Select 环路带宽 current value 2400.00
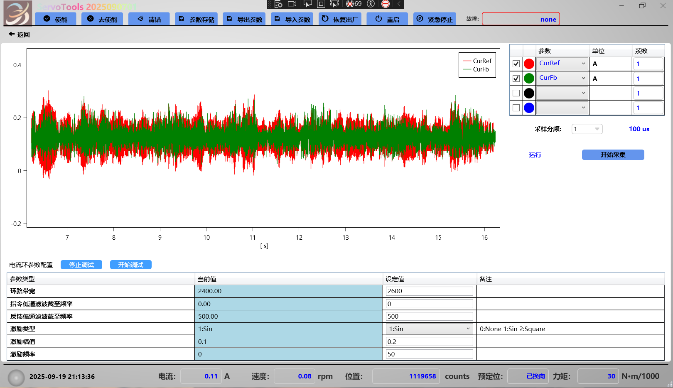This screenshot has width=673, height=388. pos(289,291)
